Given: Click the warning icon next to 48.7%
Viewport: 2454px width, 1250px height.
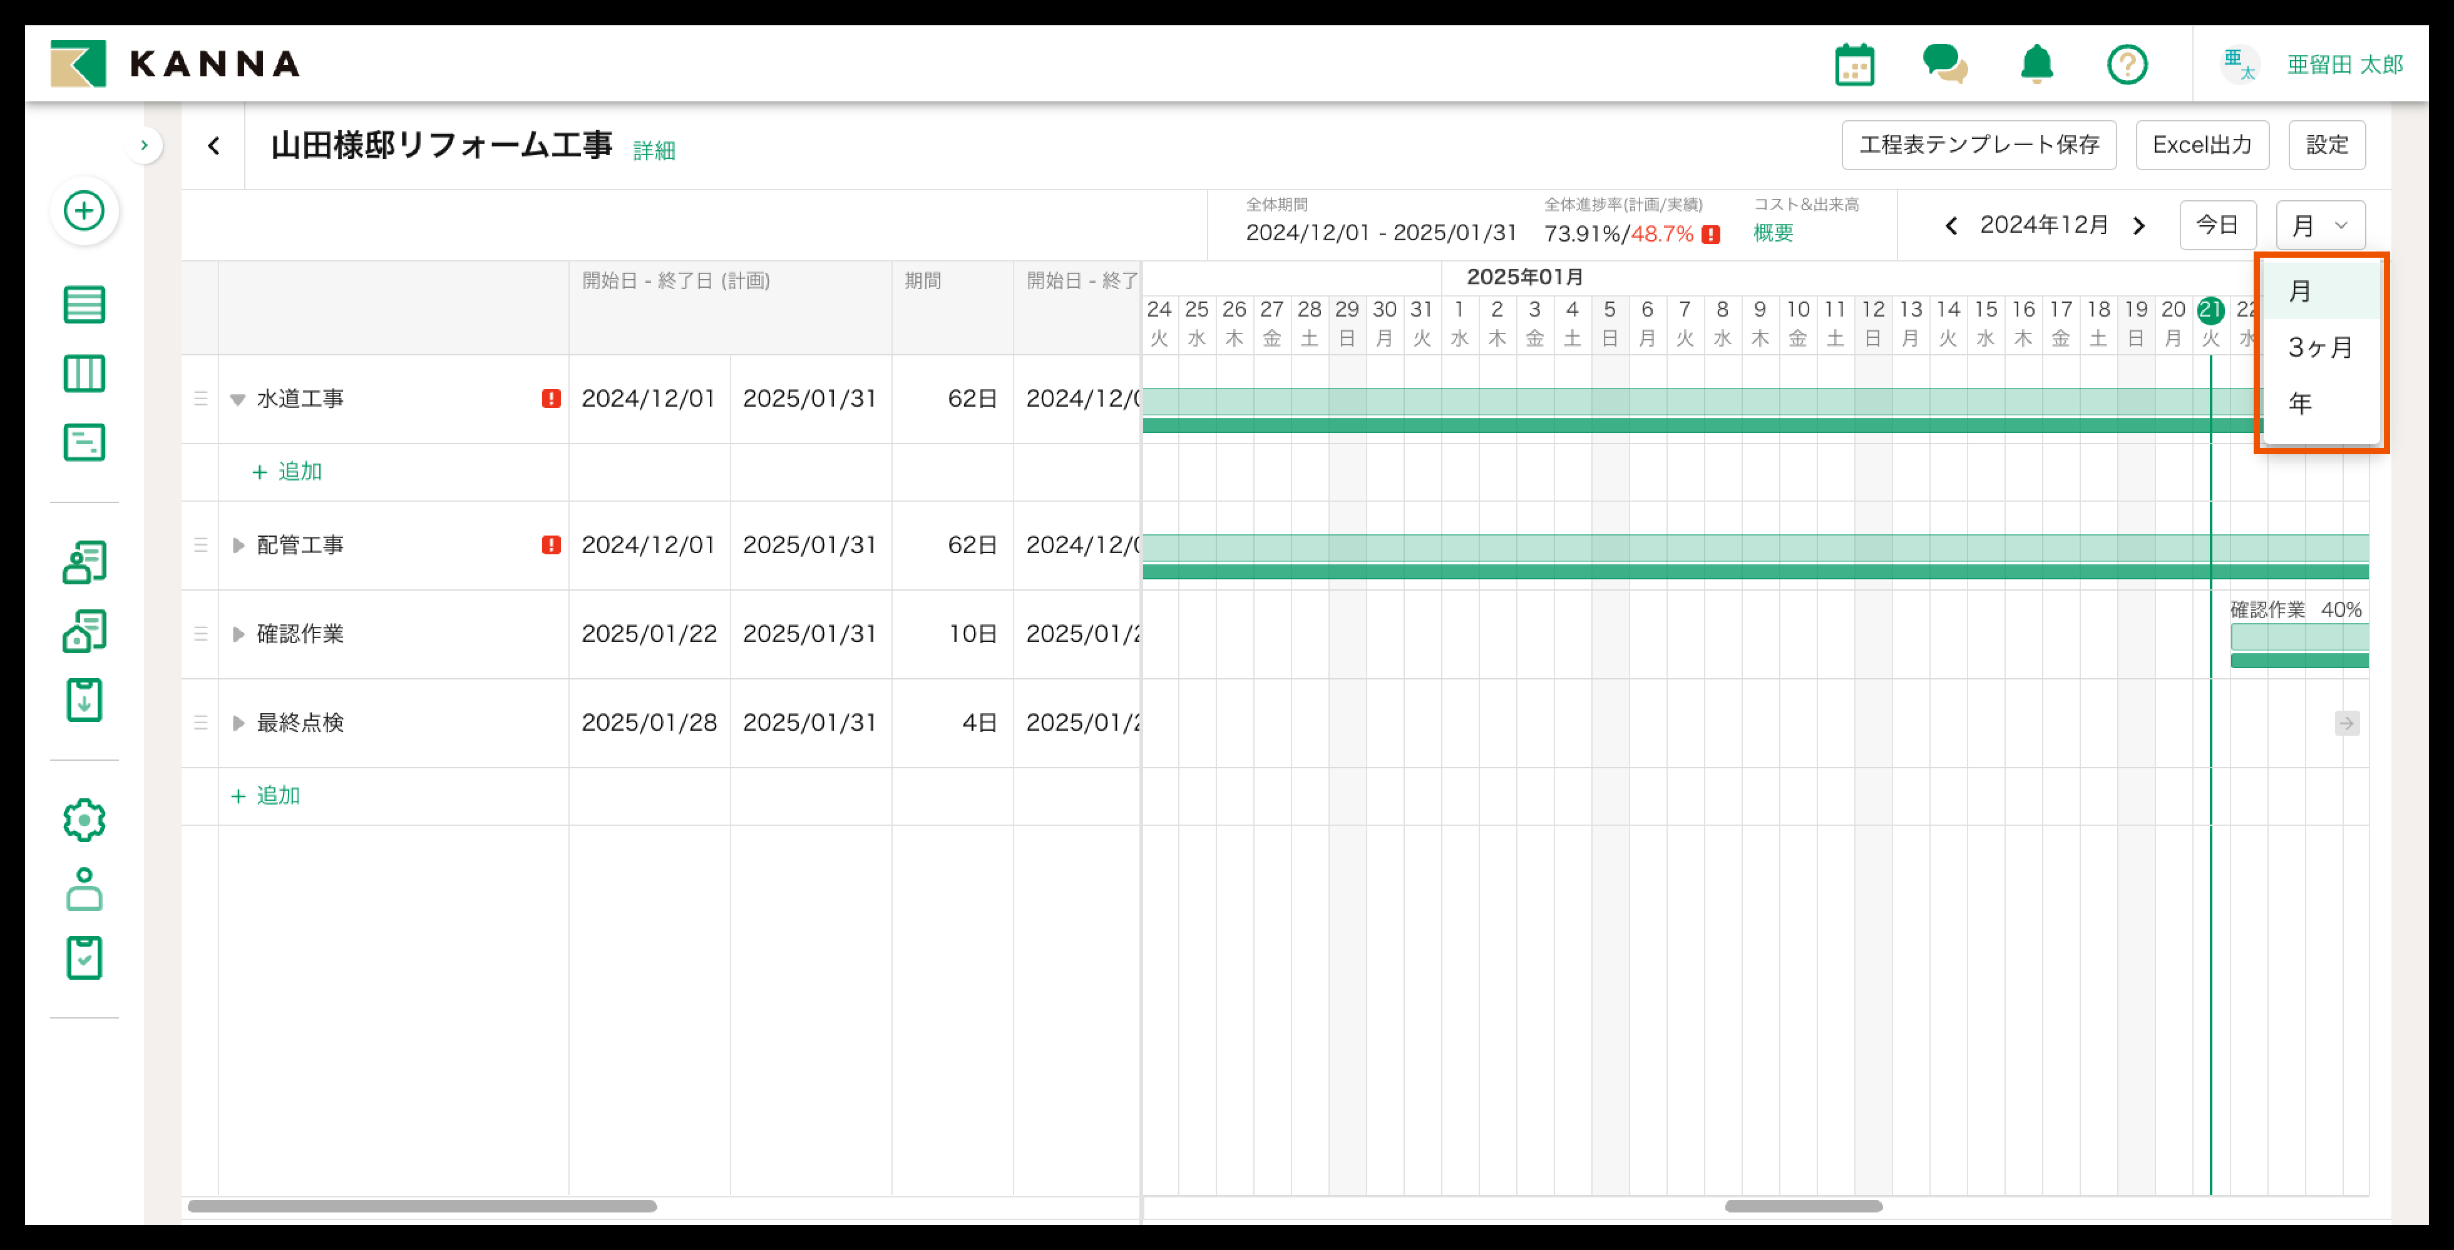Looking at the screenshot, I should coord(1711,234).
